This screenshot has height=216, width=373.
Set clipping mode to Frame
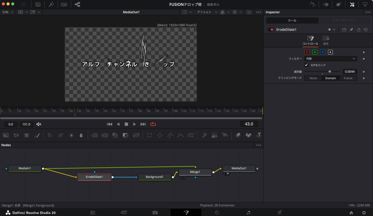[348, 78]
